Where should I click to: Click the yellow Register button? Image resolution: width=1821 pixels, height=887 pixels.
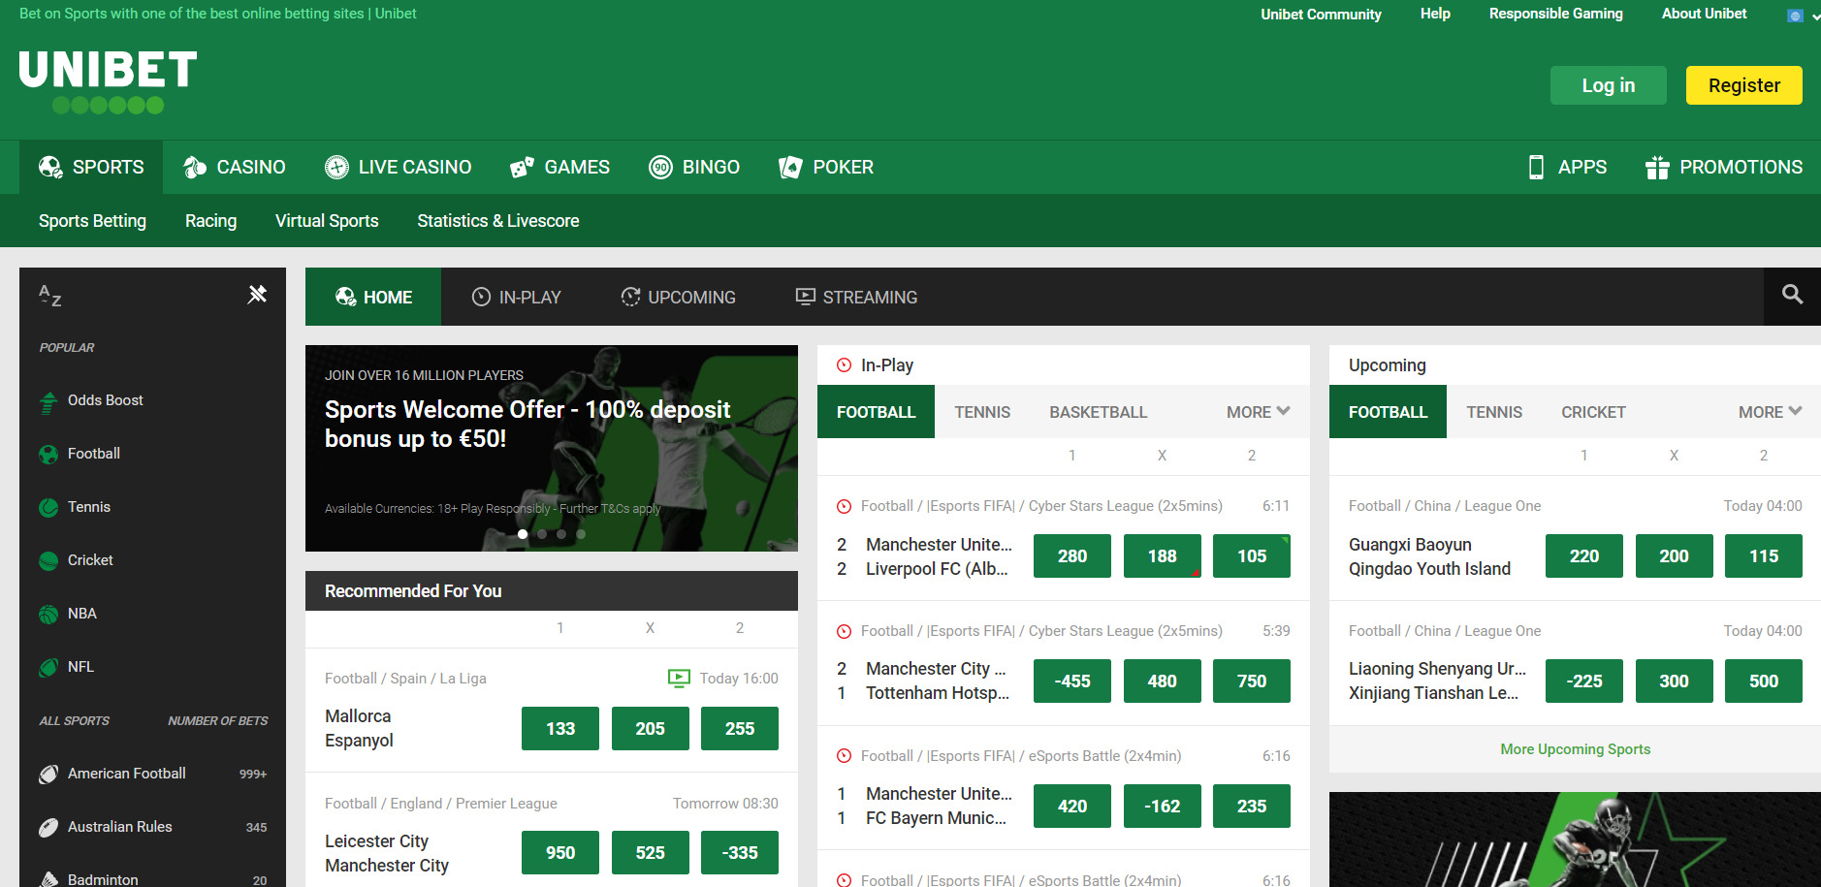click(1743, 85)
